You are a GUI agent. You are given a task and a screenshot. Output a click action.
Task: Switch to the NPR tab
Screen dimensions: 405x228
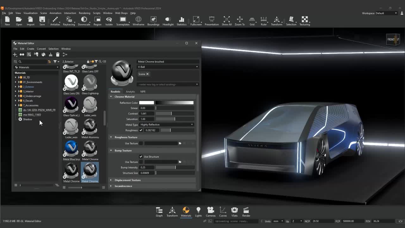pos(143,92)
